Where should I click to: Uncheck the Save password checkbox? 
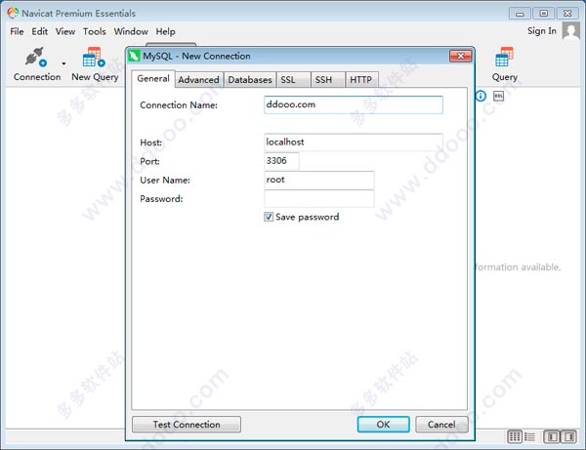tap(269, 217)
